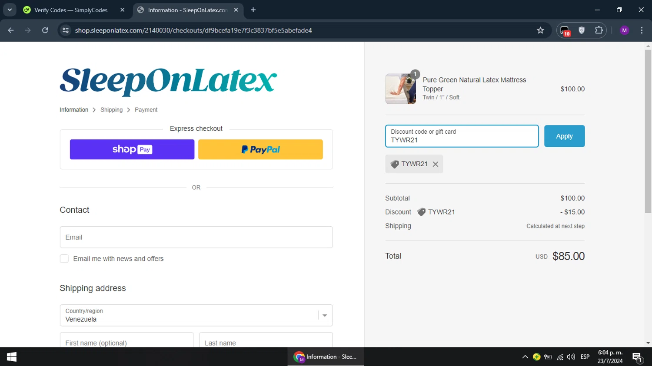Image resolution: width=652 pixels, height=366 pixels.
Task: Click Pure Green Natural Latex Mattress Topper title
Action: point(474,84)
